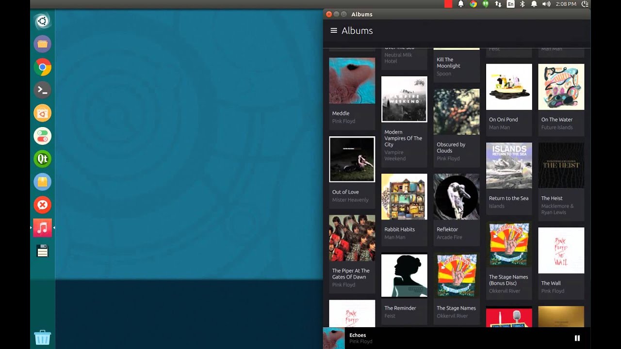
Task: Open the Terminal from the launcher
Action: coord(42,90)
